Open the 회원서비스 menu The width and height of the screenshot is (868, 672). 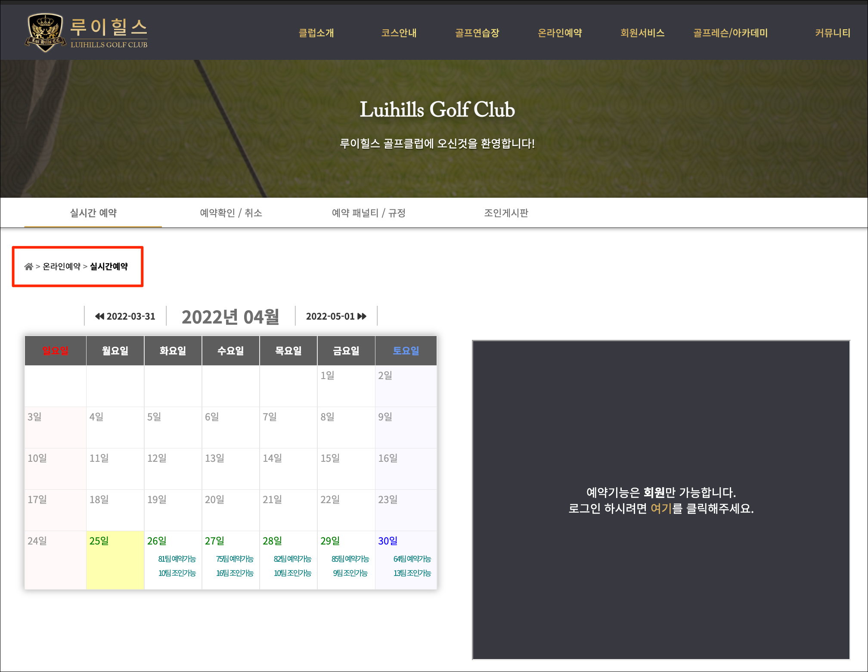pos(642,33)
